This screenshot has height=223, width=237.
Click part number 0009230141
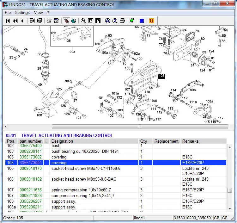[x=31, y=151]
